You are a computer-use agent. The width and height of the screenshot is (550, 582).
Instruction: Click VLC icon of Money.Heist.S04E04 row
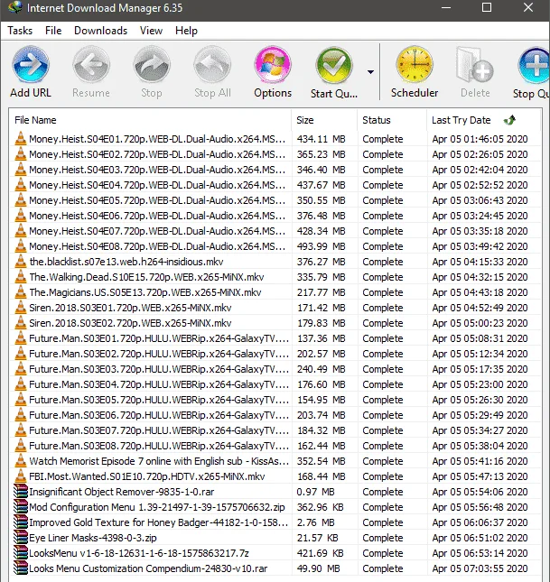click(x=21, y=185)
